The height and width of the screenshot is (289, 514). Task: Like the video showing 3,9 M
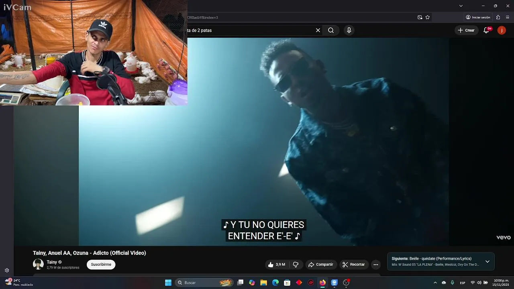(x=277, y=265)
